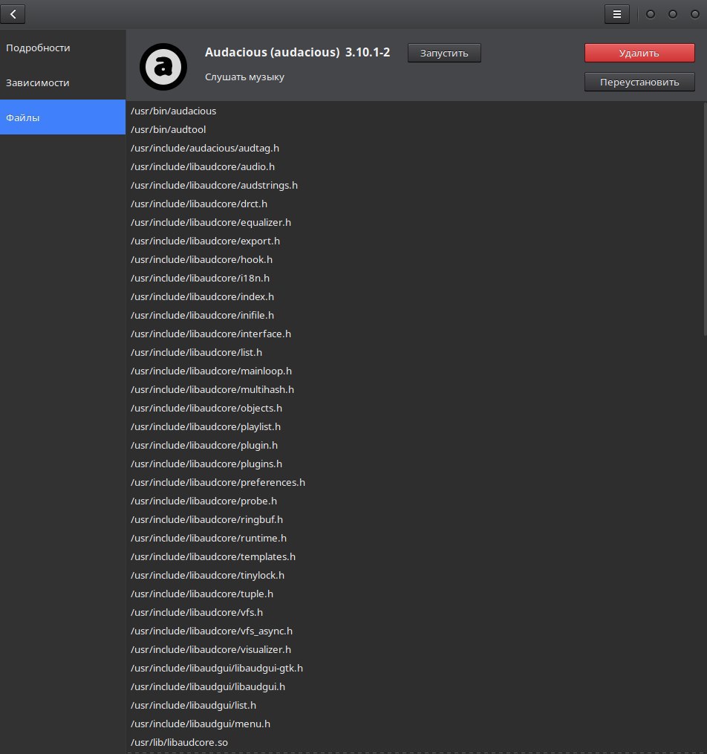Switch to the Зависимости tab
Image resolution: width=707 pixels, height=754 pixels.
(x=62, y=82)
